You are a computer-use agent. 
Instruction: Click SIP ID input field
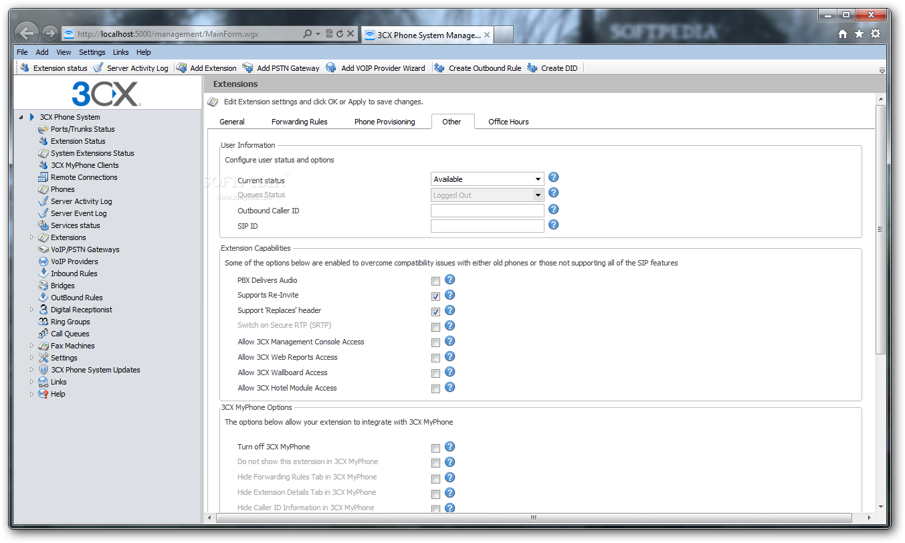tap(487, 226)
